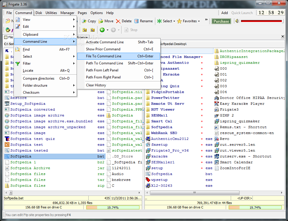
Task: Open the File menu
Action: click(9, 13)
